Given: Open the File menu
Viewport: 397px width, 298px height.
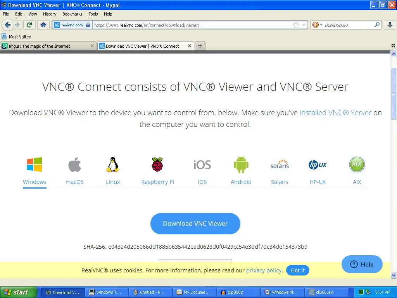Looking at the screenshot, I should tap(6, 14).
